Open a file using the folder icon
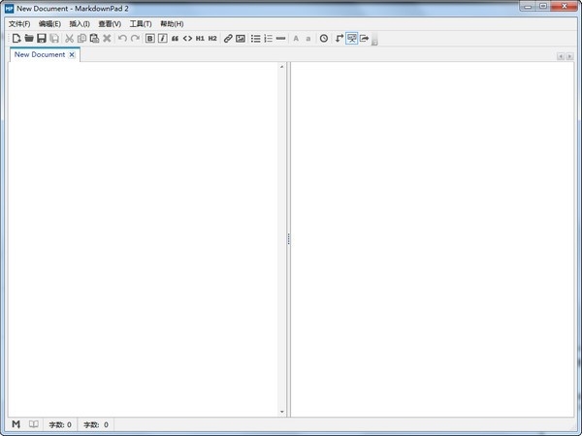Screen dimensions: 582x436 pos(29,38)
